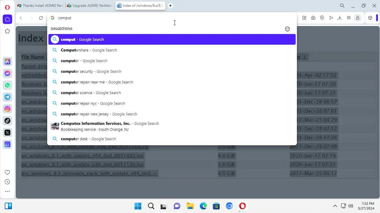Open the Windows Start button
The height and width of the screenshot is (213, 380).
pyautogui.click(x=138, y=206)
